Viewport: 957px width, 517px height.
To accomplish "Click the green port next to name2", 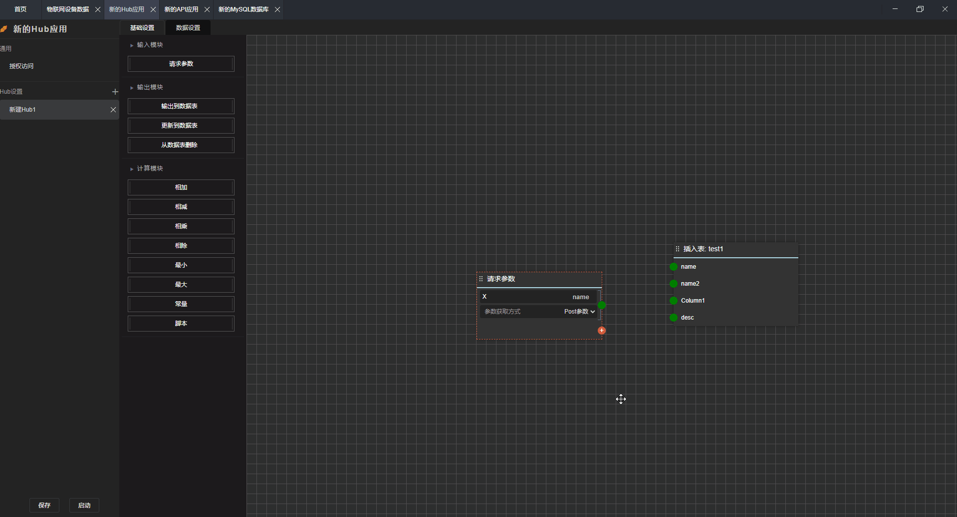I will 674,284.
